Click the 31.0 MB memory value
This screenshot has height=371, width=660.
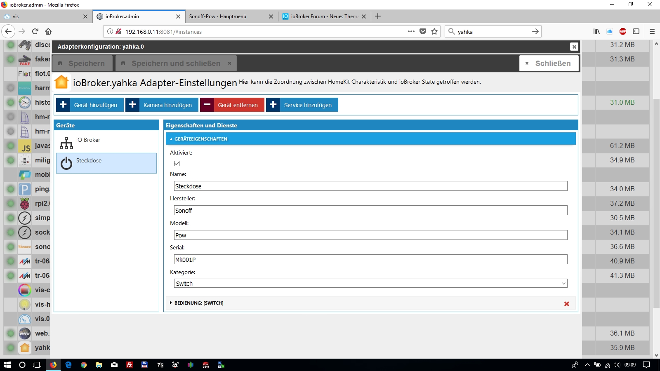pyautogui.click(x=622, y=102)
